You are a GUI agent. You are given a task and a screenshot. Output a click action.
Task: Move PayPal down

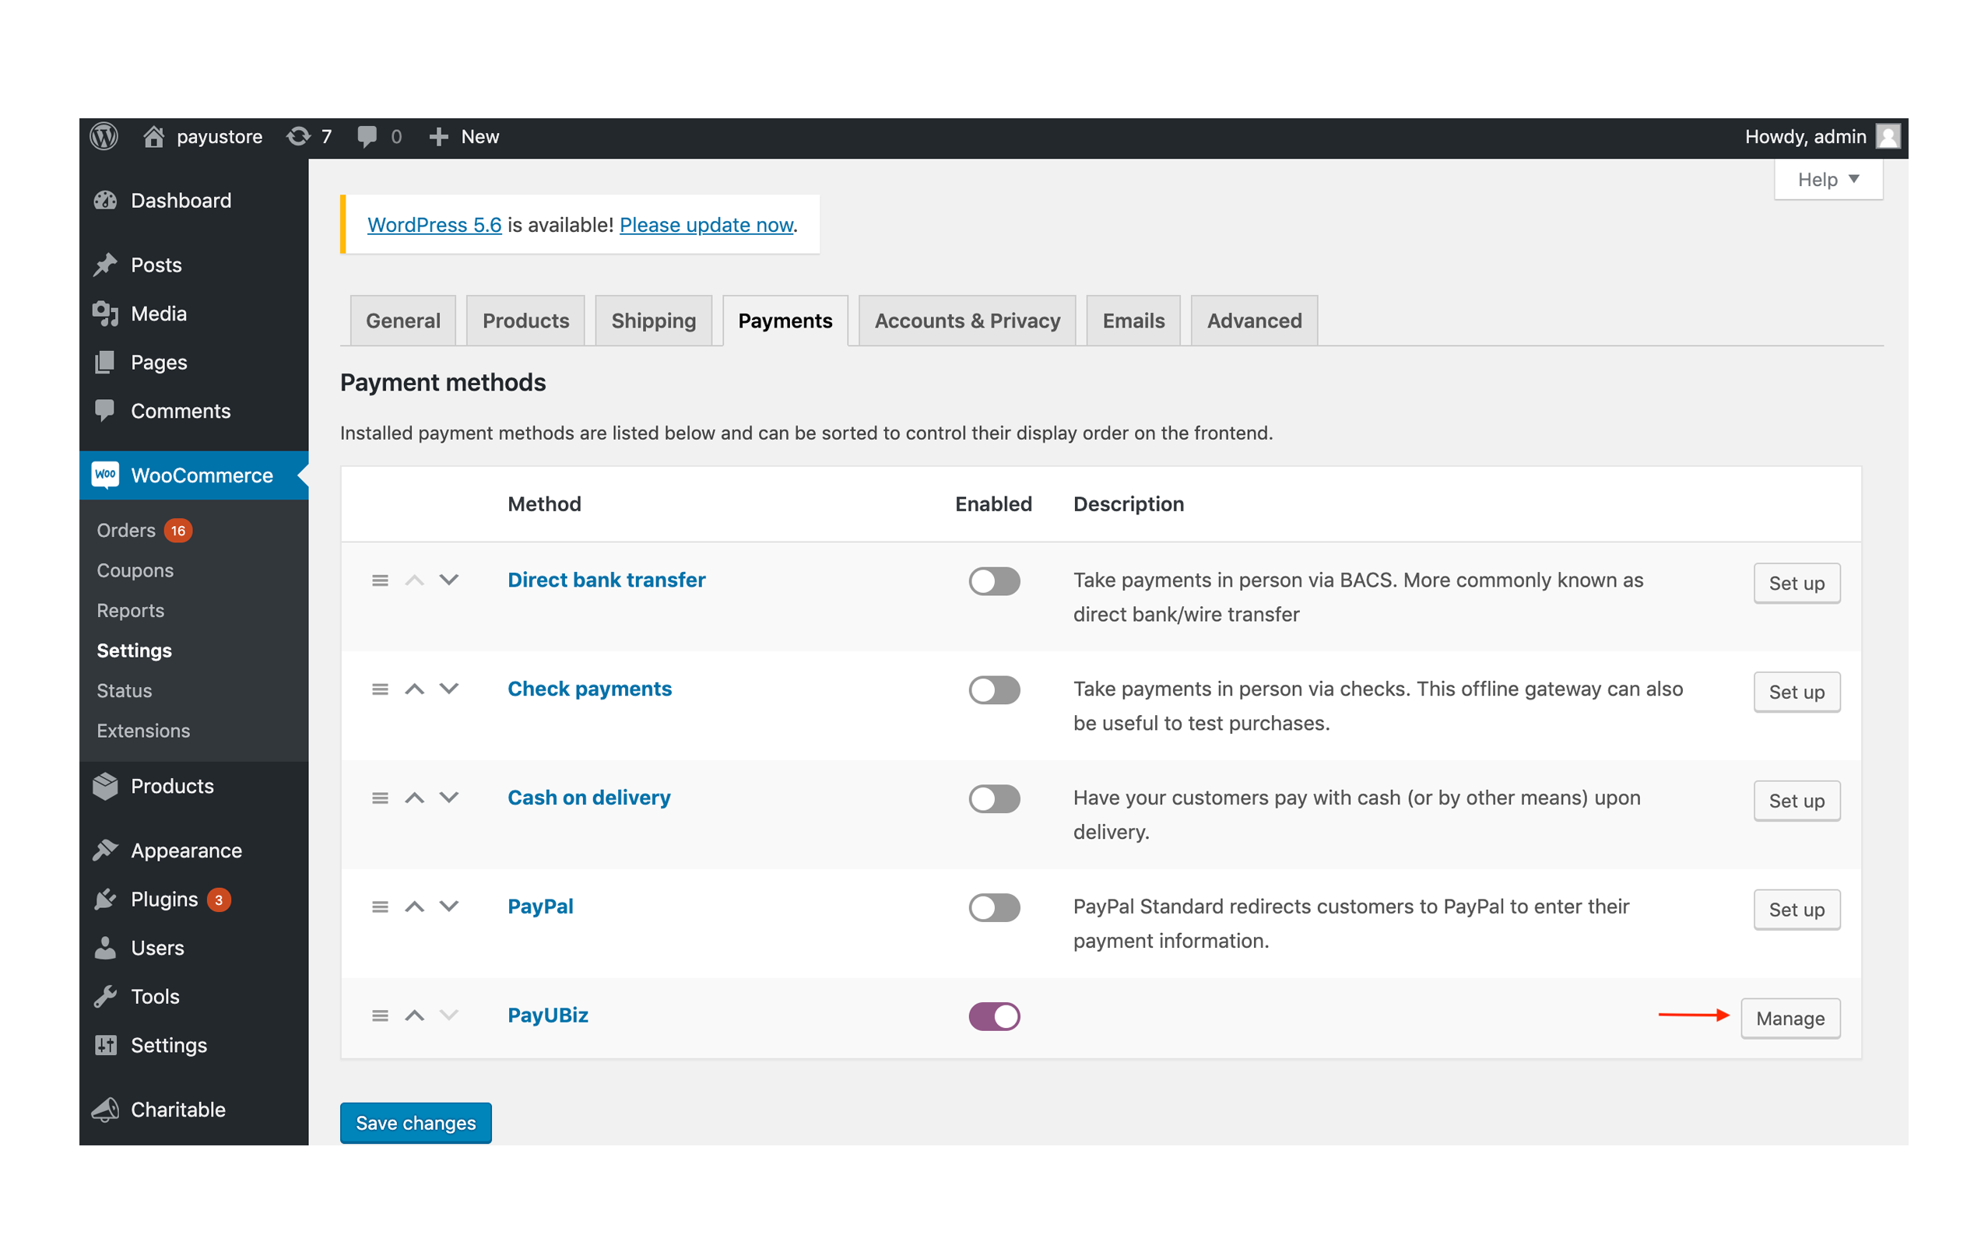(x=449, y=907)
